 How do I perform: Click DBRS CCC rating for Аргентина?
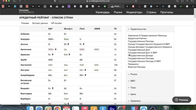(96, 50)
